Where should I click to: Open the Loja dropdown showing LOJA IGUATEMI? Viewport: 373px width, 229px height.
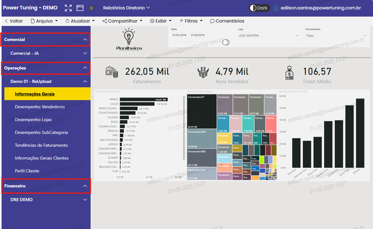(x=269, y=36)
